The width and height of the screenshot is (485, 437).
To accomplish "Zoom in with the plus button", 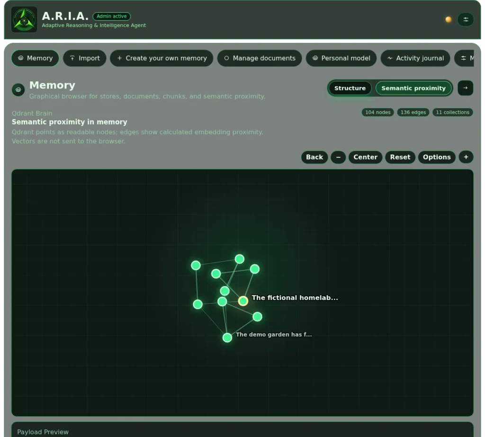I will pyautogui.click(x=466, y=157).
